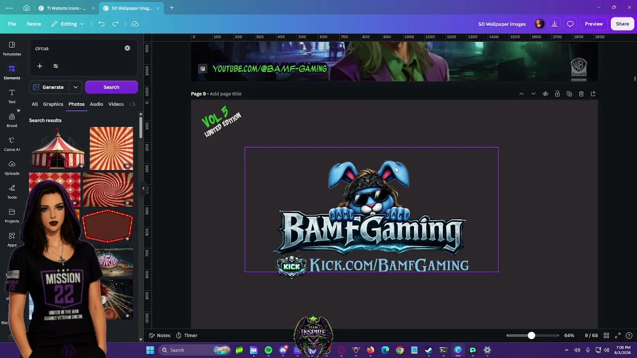Screen dimensions: 637x358
Task: Open the Notes panel
Action: (x=160, y=336)
